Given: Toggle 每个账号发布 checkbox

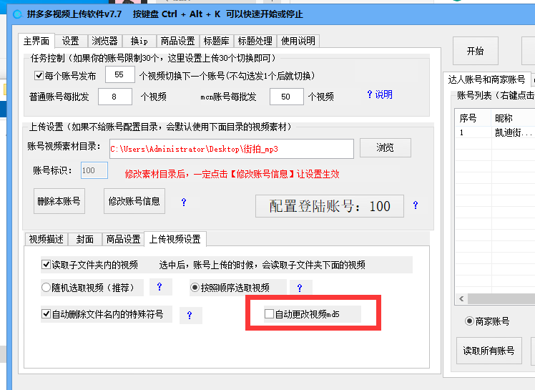Looking at the screenshot, I should (39, 75).
